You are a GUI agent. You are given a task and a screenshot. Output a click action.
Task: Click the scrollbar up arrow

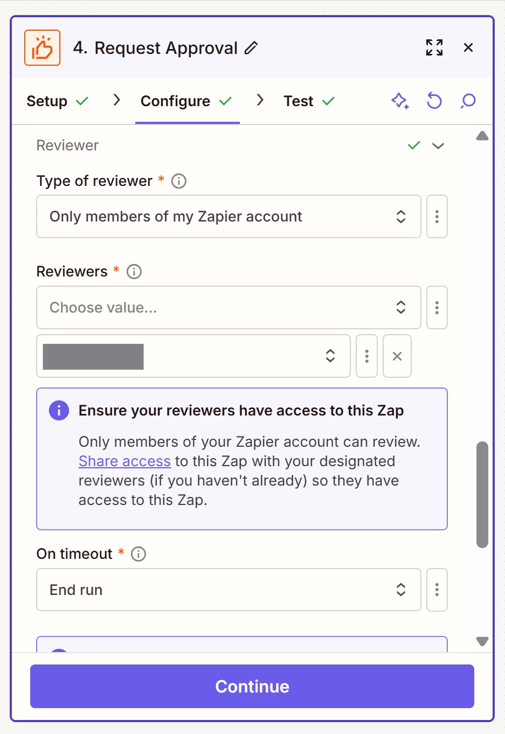(482, 136)
